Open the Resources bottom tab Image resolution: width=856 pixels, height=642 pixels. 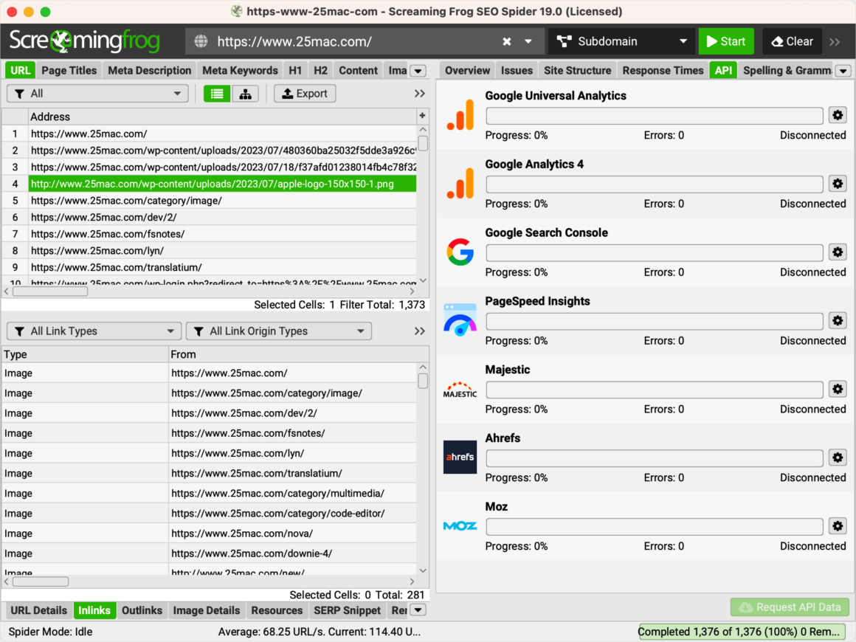click(x=277, y=610)
